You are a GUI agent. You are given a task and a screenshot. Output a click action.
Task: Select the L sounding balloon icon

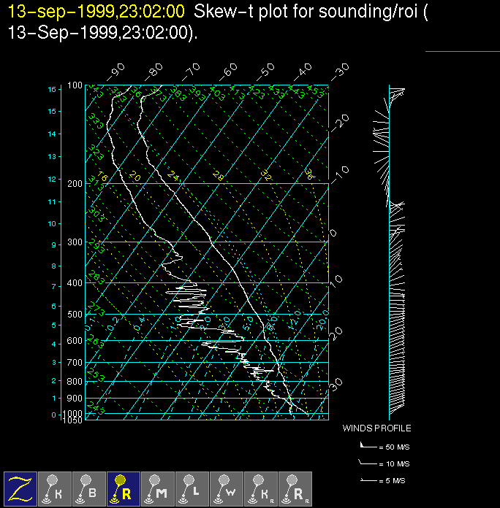[192, 488]
